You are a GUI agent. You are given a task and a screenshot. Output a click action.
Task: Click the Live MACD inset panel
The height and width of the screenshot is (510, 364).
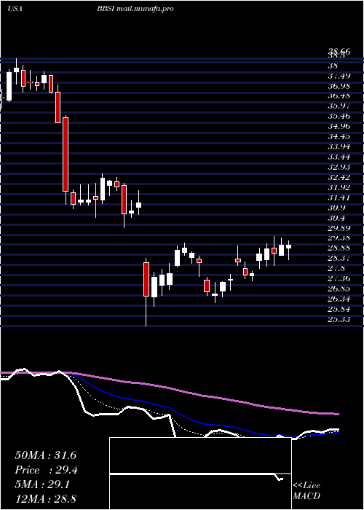click(200, 474)
